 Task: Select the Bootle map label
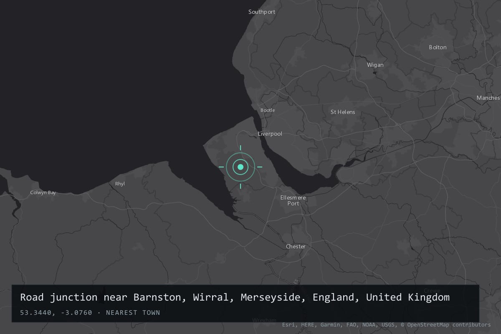[x=268, y=110]
